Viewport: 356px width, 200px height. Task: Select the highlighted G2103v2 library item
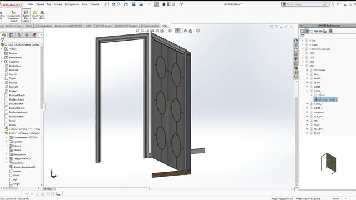[x=325, y=99]
